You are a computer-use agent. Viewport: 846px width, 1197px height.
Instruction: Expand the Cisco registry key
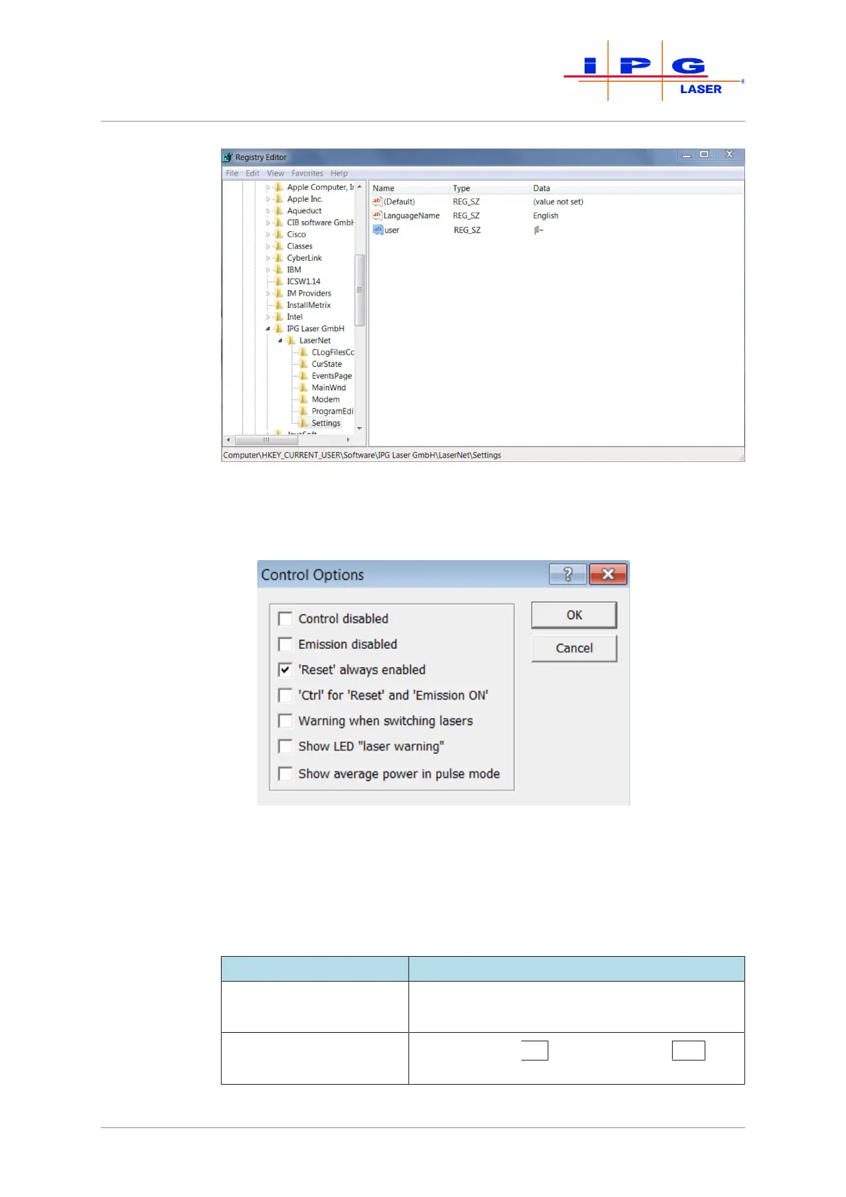click(x=268, y=235)
